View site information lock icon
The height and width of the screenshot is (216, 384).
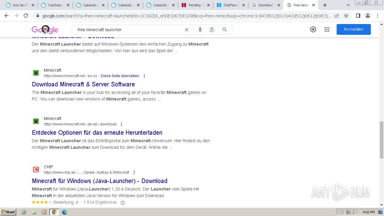(x=38, y=16)
